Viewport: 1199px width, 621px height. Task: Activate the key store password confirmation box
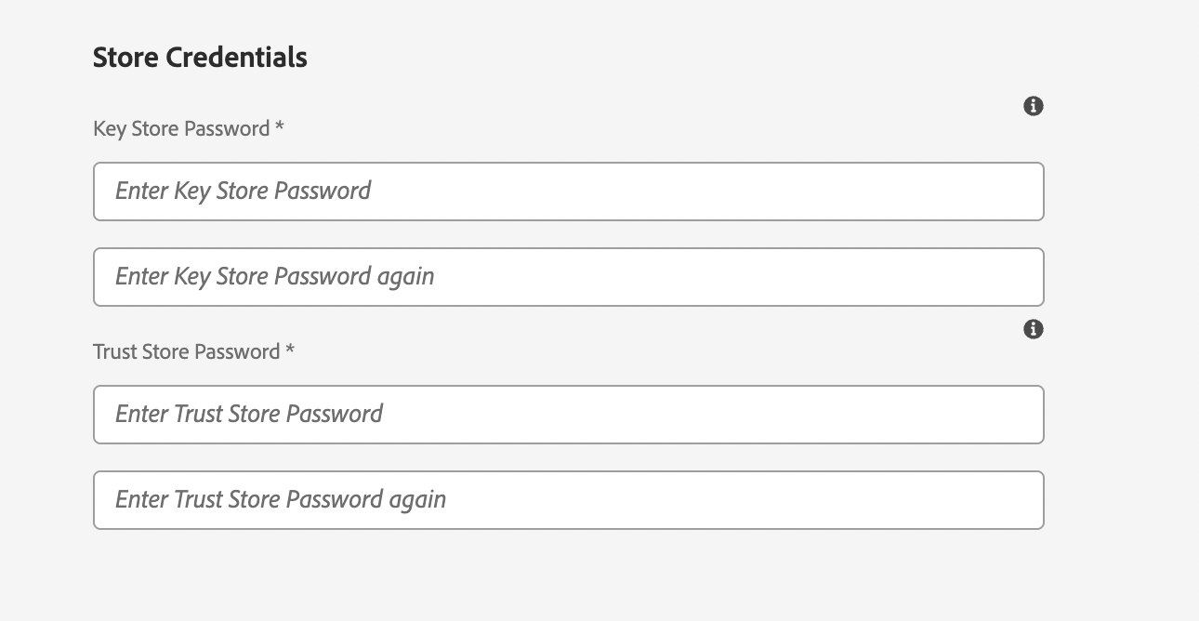(x=568, y=277)
